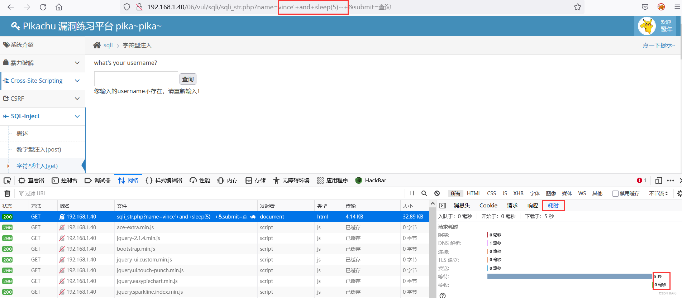Screen dimensions: 682x298
Task: Open the 存储 storage panel
Action: click(256, 181)
